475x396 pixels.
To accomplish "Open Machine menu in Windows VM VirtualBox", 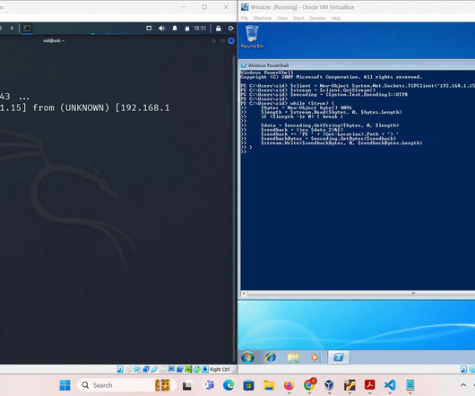I will (263, 18).
